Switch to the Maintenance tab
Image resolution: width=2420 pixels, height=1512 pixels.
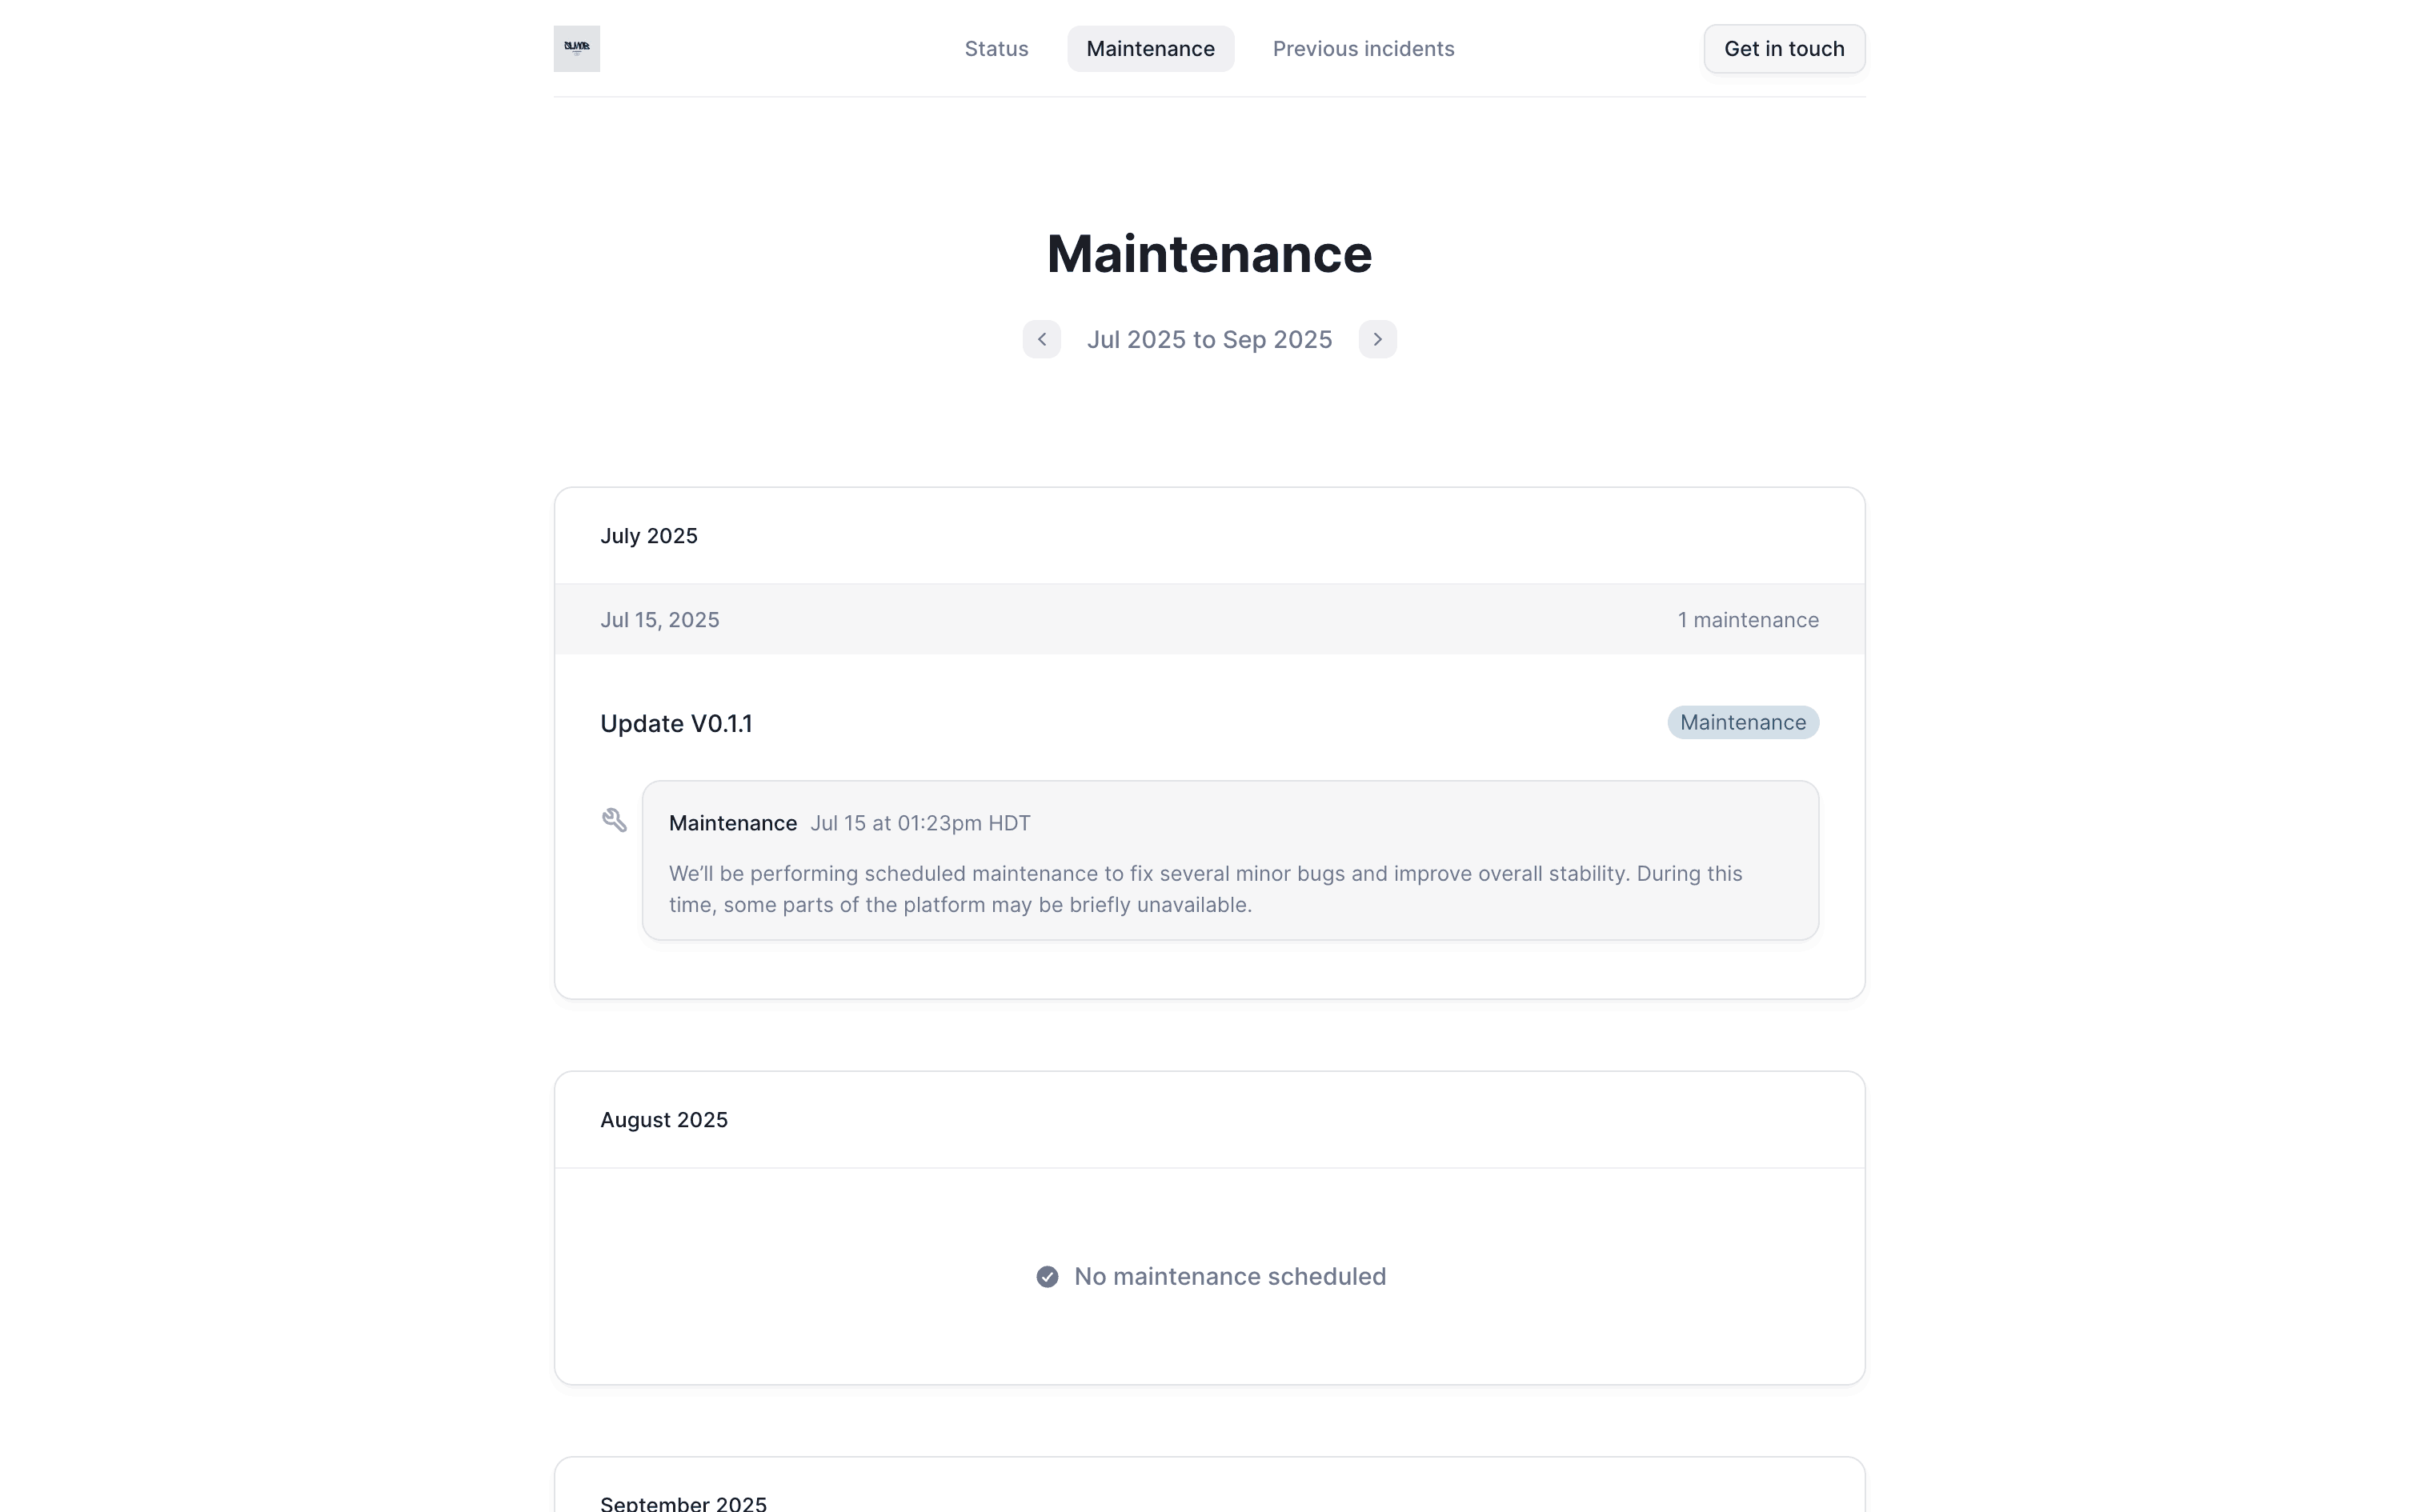(x=1150, y=48)
